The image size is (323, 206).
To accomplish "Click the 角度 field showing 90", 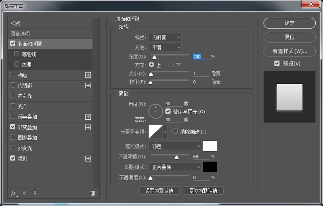I will 174,104.
